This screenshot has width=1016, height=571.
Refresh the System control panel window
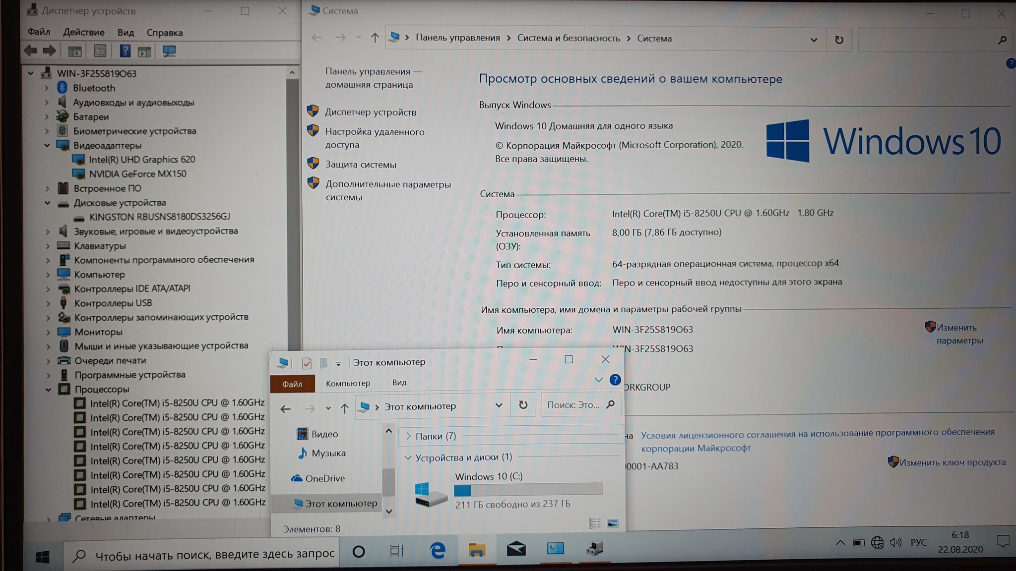pyautogui.click(x=839, y=40)
